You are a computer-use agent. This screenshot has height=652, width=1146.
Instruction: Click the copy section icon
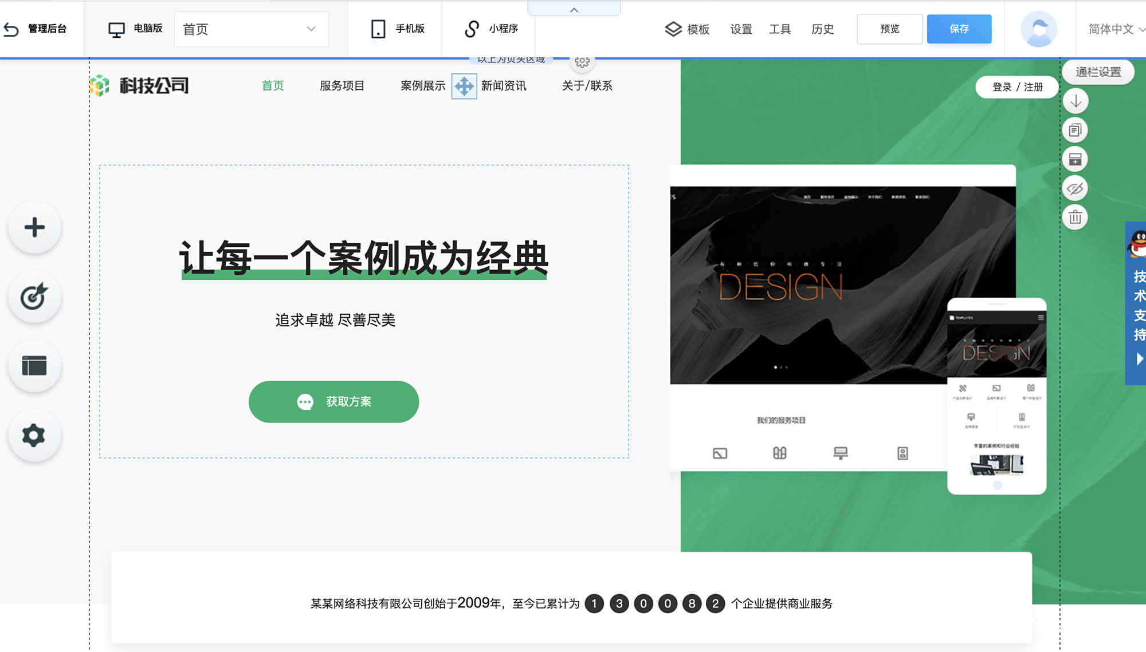pyautogui.click(x=1076, y=131)
